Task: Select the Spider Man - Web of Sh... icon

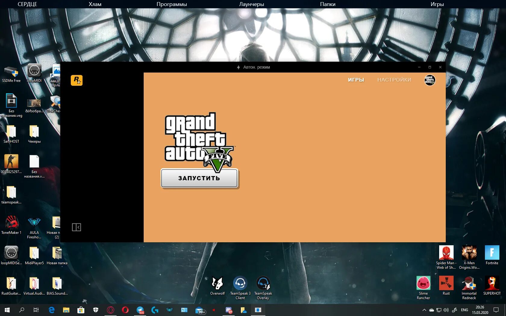Action: (x=446, y=258)
